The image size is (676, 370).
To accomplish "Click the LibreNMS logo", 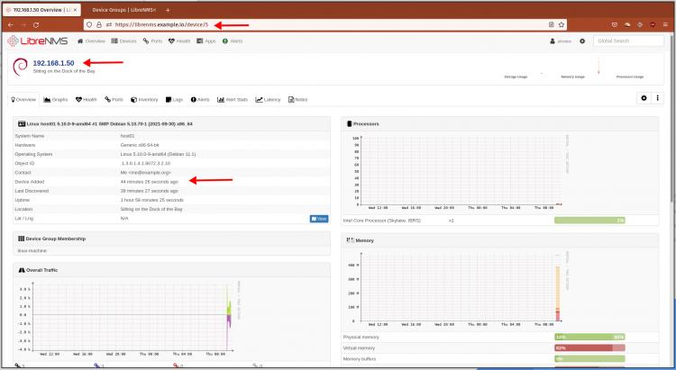I will [x=35, y=41].
